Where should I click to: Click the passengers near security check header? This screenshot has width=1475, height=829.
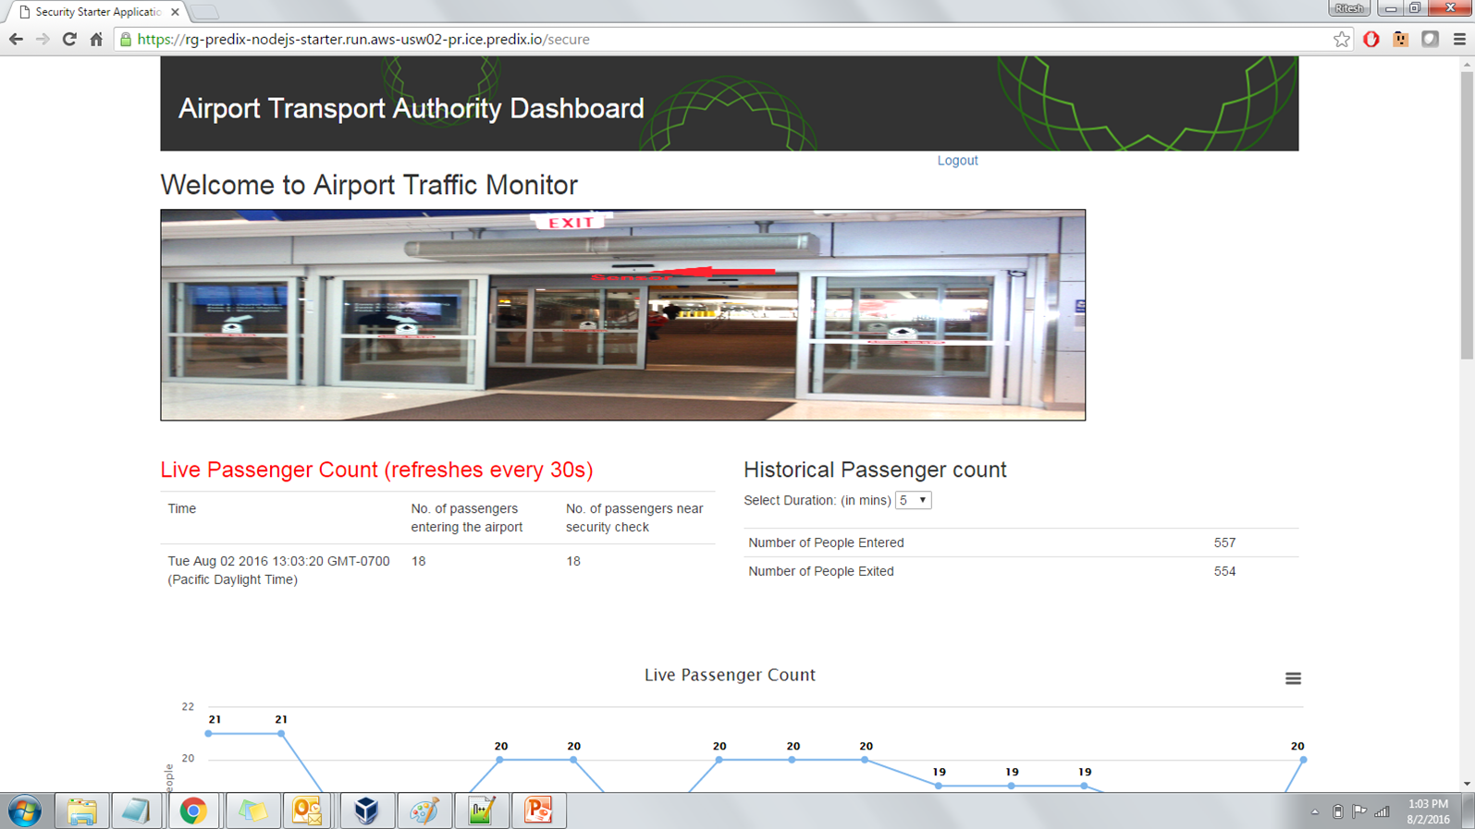pyautogui.click(x=634, y=518)
